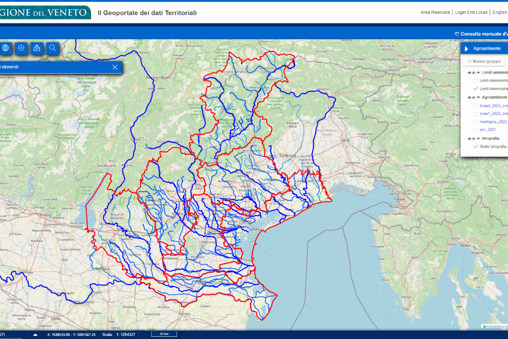
Task: Show all layers in Limiti amministrativi group
Action: pos(469,73)
